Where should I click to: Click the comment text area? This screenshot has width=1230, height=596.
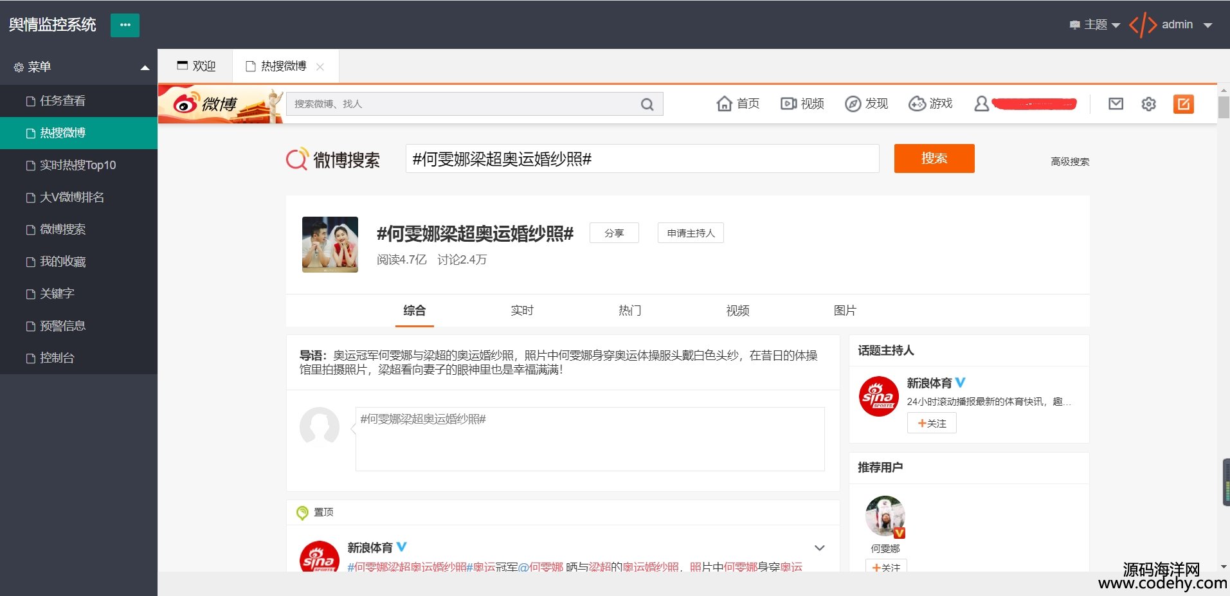tap(590, 438)
